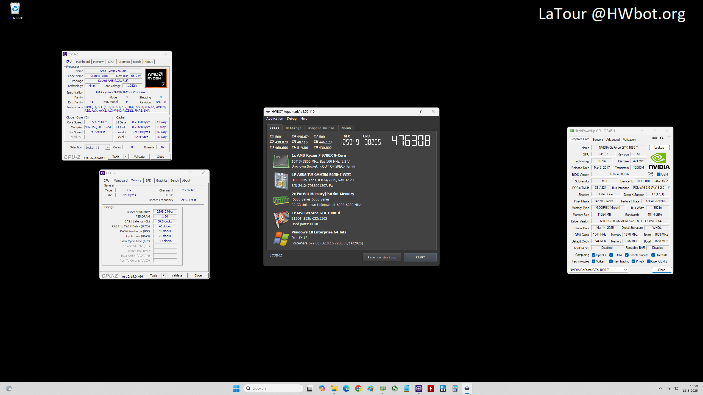Switch to GPU-Z via taskbar icon
The width and height of the screenshot is (703, 395).
tap(383, 388)
